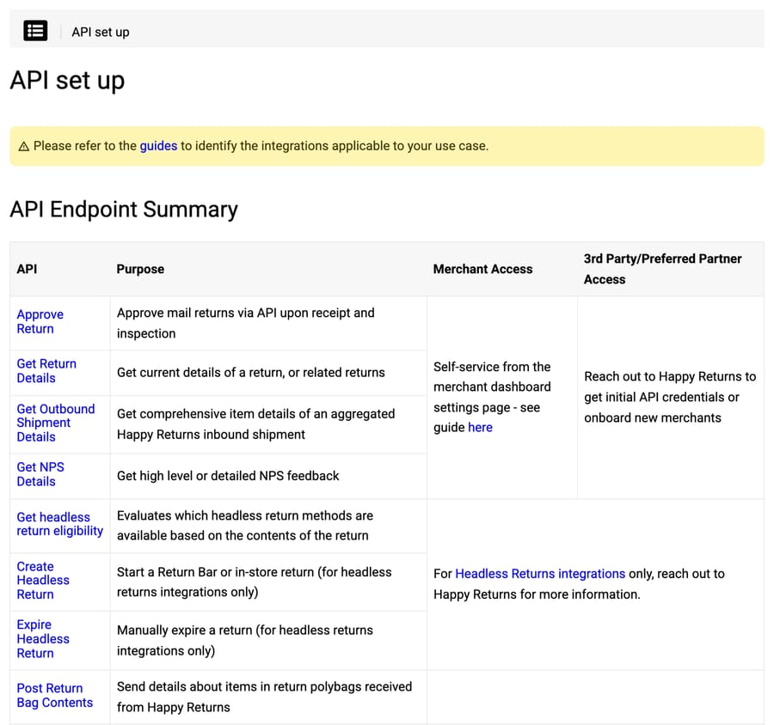Click 'Reach out to Happy Returns' cell text
774x725 pixels.
click(670, 397)
